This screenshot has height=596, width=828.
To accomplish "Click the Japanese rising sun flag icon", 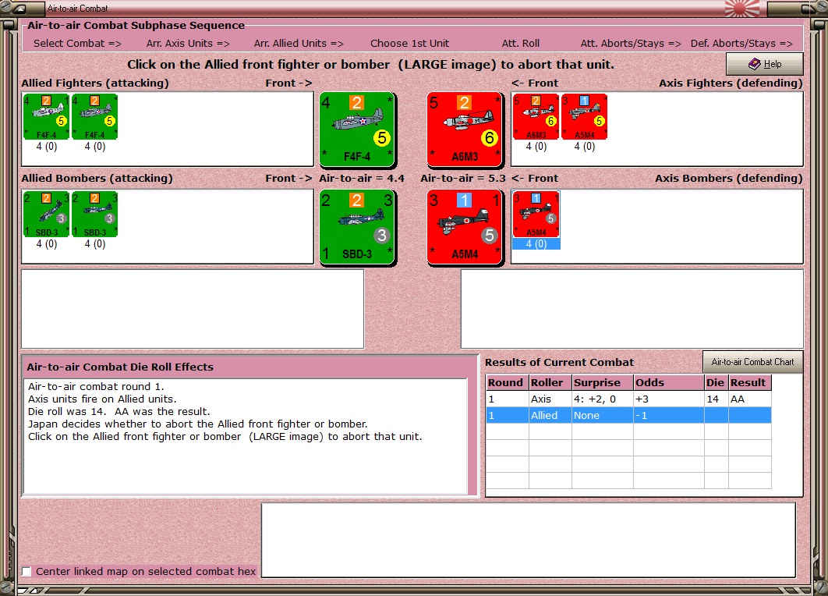I will 742,9.
